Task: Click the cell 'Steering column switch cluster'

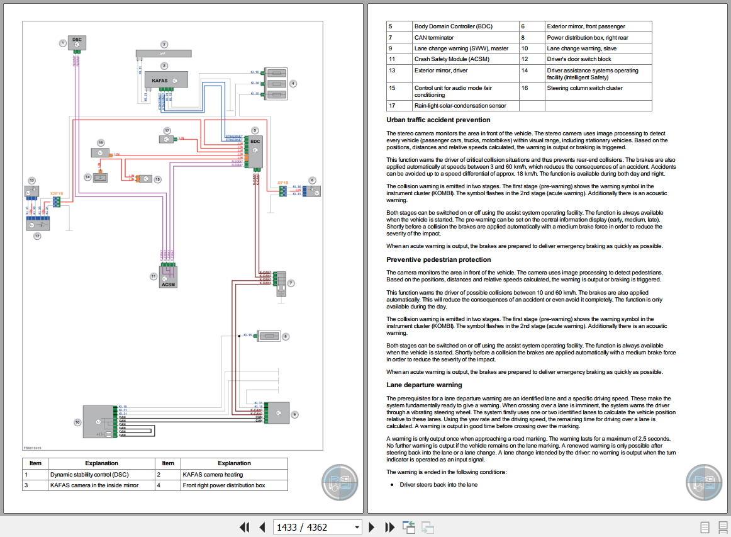Action: tap(598, 91)
